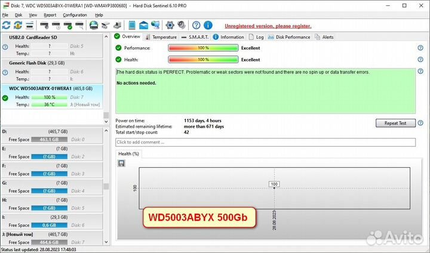This screenshot has height=253, width=430.
Task: Click the third toolbar icon showing a disk panel
Action: (30, 26)
